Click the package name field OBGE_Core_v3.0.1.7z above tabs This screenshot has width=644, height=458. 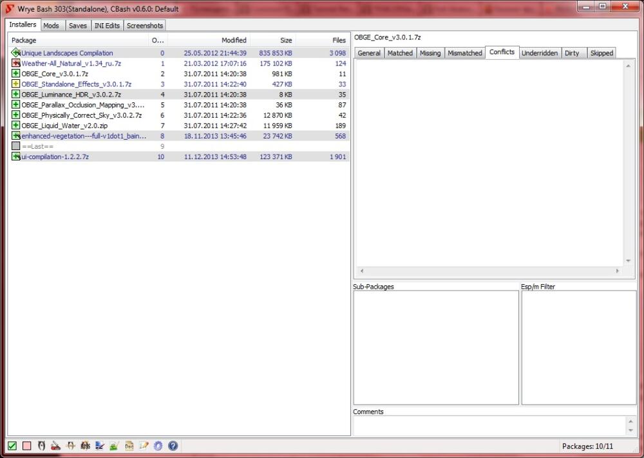coord(387,37)
